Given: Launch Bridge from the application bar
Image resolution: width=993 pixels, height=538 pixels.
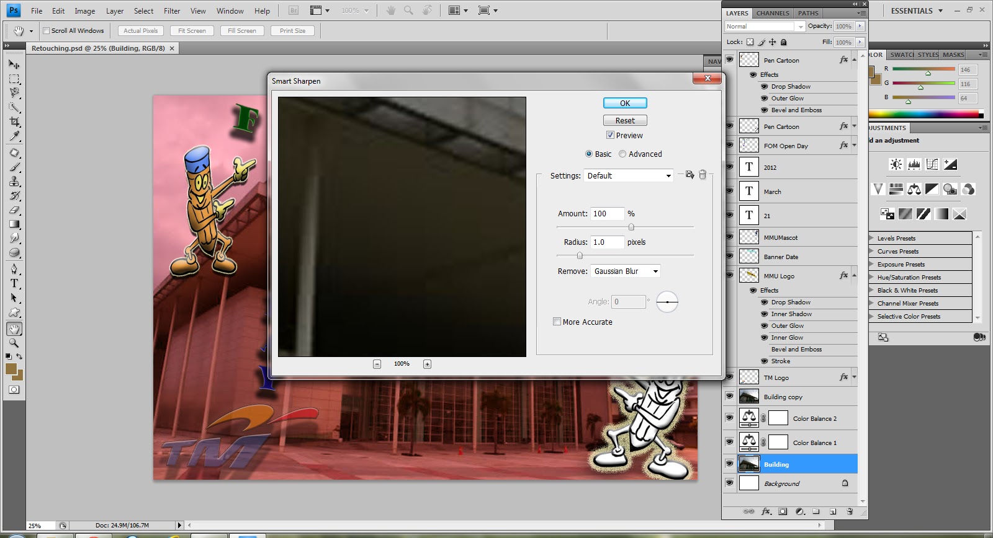Looking at the screenshot, I should [294, 11].
